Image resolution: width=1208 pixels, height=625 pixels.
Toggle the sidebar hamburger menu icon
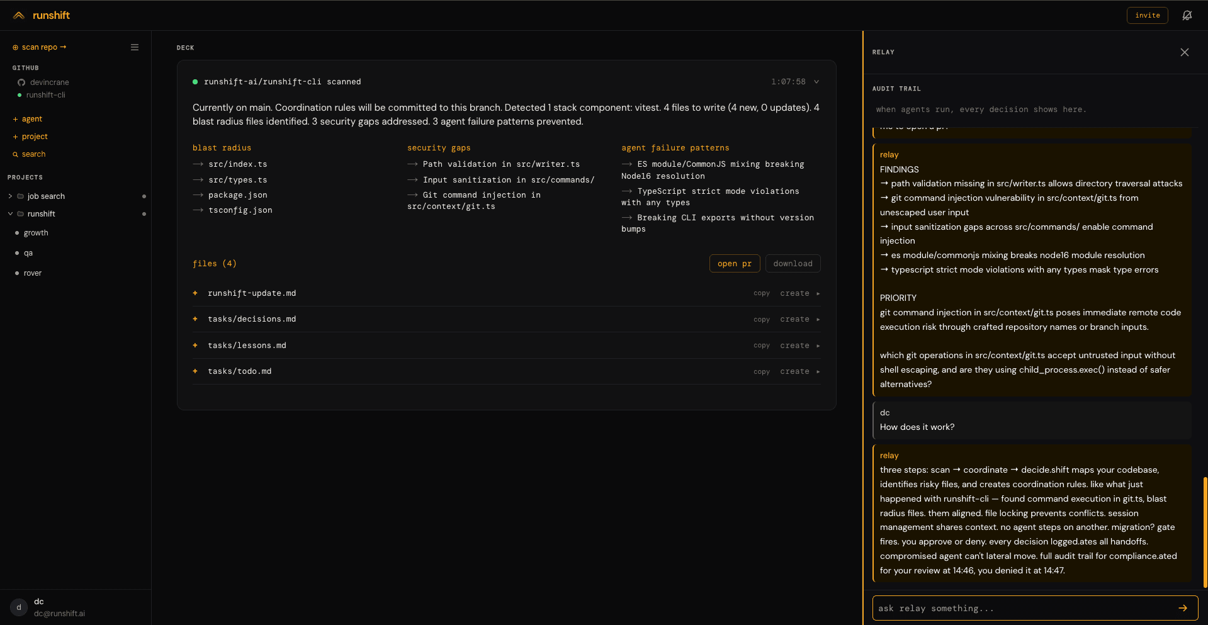[x=135, y=47]
